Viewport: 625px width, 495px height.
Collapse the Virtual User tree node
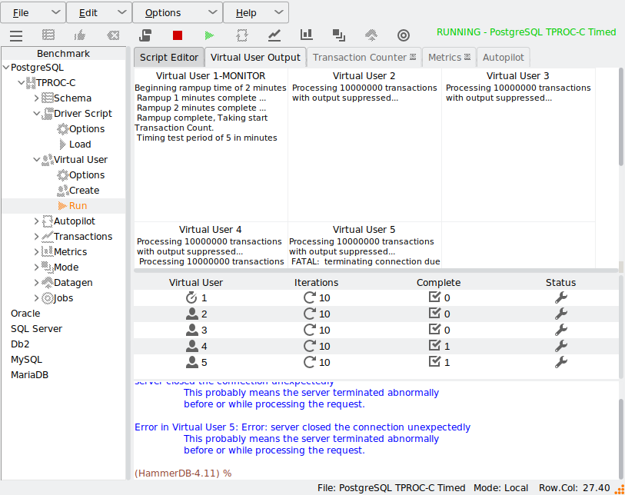(36, 160)
